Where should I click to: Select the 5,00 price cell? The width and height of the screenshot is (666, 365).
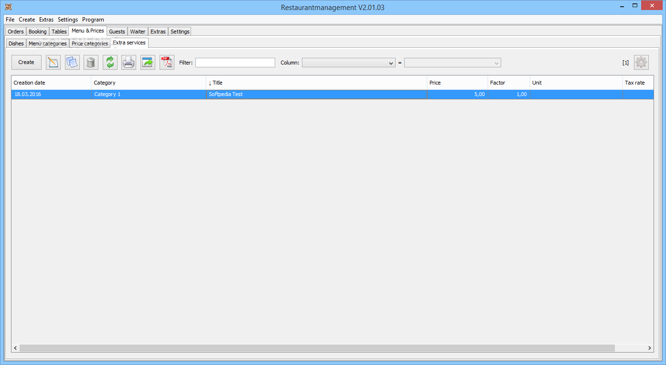point(458,95)
